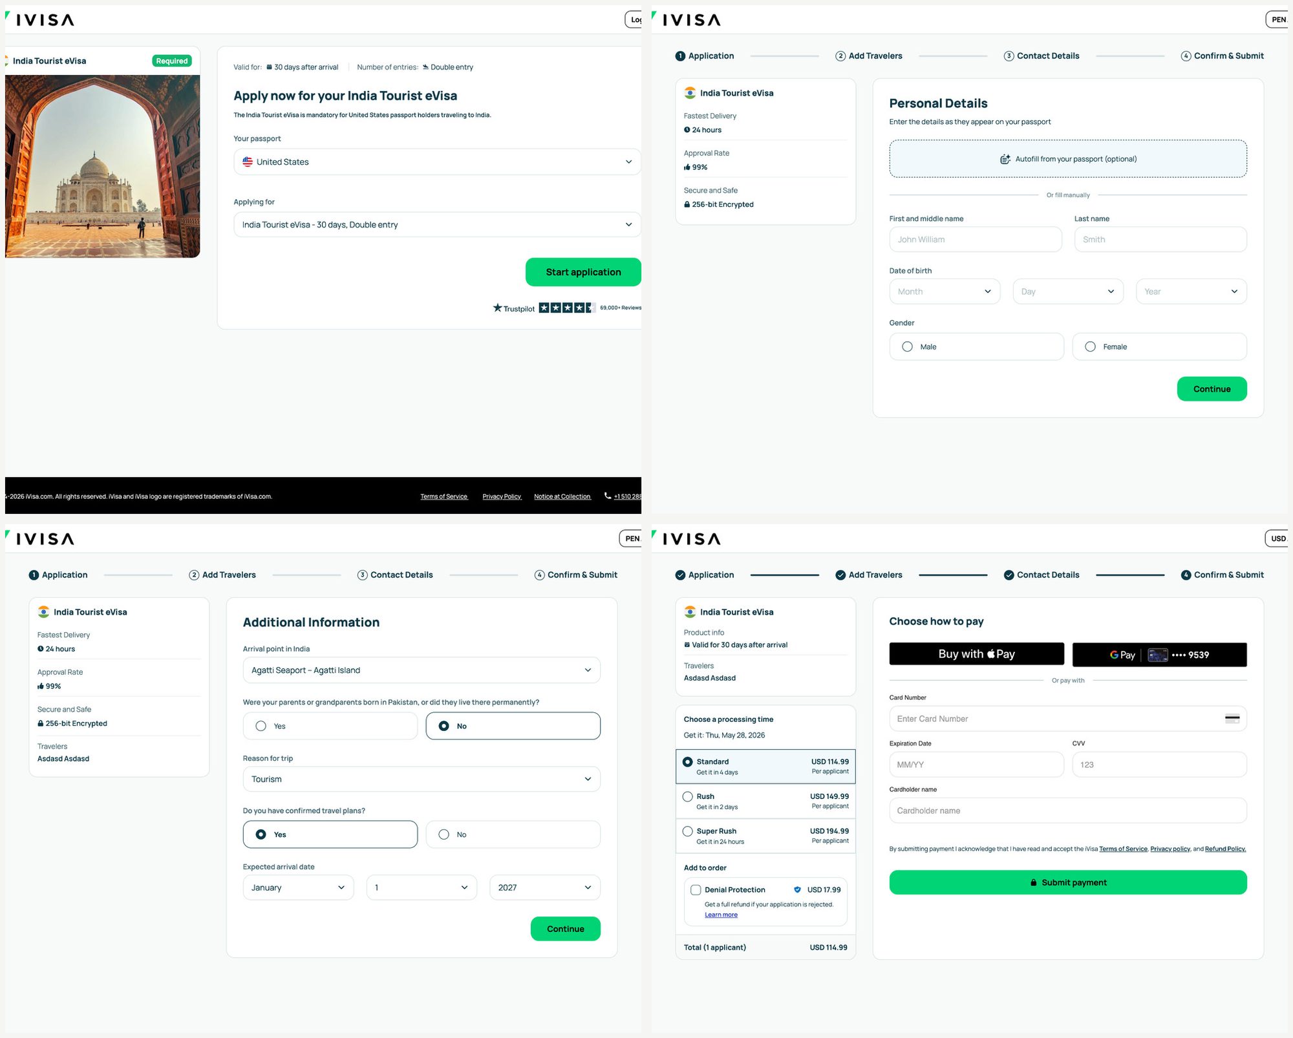Expand the Applying for visa type dropdown
1293x1038 pixels.
[x=437, y=224]
